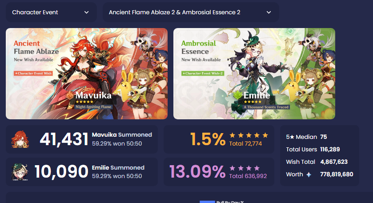Click the Mavuika character portrait icon
This screenshot has width=373, height=203.
20,139
